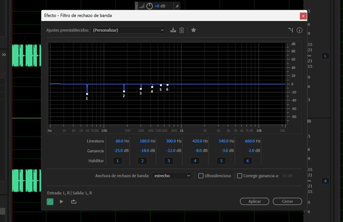Adjust the +0 dB volume knob
The height and width of the screenshot is (222, 343).
click(149, 6)
